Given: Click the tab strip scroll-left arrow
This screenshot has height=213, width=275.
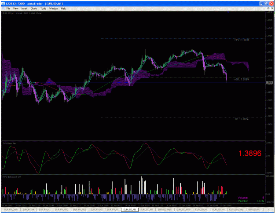Looking at the screenshot, I should (x=269, y=209).
